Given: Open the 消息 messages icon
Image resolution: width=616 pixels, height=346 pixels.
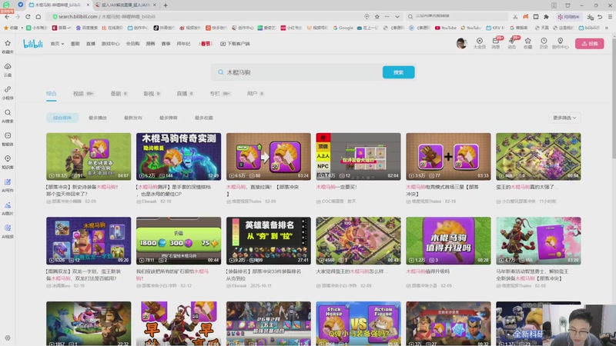Looking at the screenshot, I should (496, 43).
